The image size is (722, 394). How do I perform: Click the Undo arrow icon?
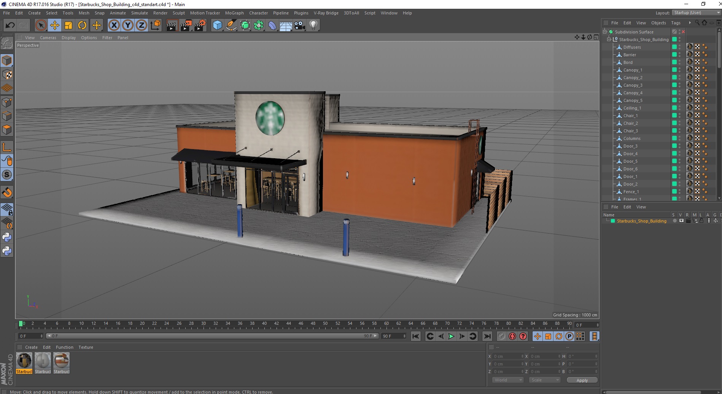tap(10, 25)
